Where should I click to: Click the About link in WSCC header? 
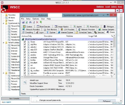(x=120, y=7)
